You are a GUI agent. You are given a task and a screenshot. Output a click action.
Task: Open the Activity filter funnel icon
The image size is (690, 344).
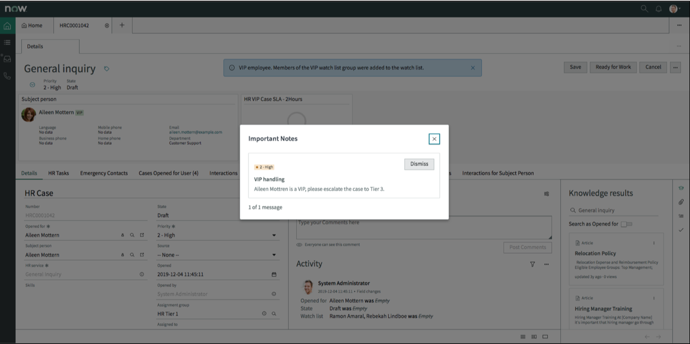click(x=532, y=264)
